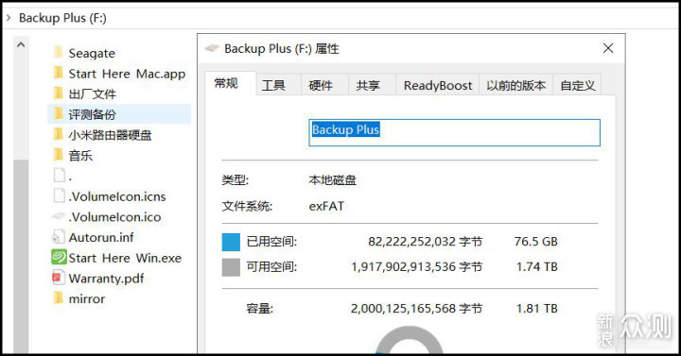
Task: Click the .VolumeIcon.ico drive icon
Action: tap(59, 216)
